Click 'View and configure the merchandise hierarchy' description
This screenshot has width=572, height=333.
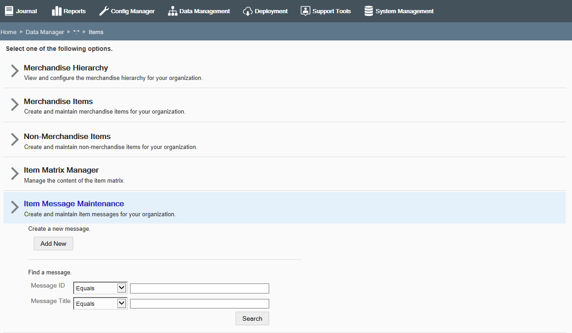113,78
